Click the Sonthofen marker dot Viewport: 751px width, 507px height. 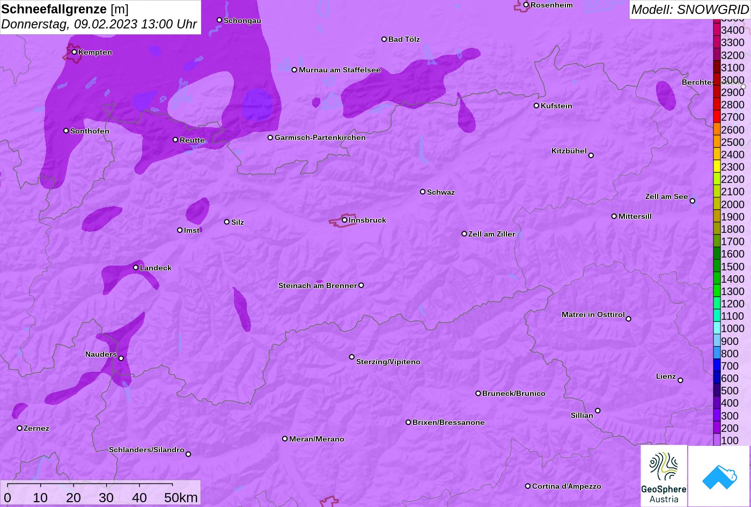click(x=66, y=130)
